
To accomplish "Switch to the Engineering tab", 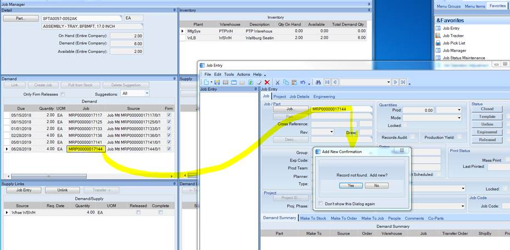I will pyautogui.click(x=324, y=97).
